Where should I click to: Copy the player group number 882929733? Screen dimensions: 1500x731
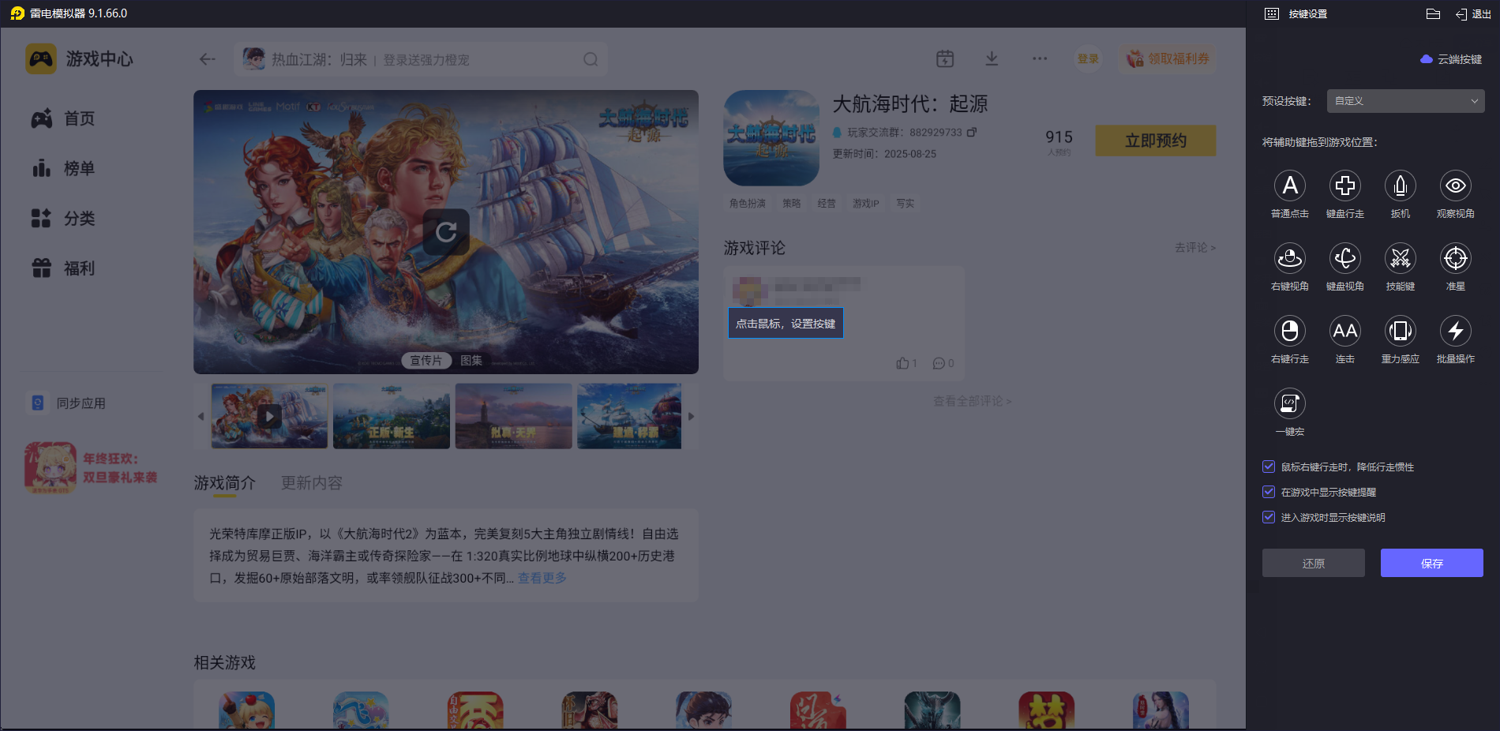[972, 132]
